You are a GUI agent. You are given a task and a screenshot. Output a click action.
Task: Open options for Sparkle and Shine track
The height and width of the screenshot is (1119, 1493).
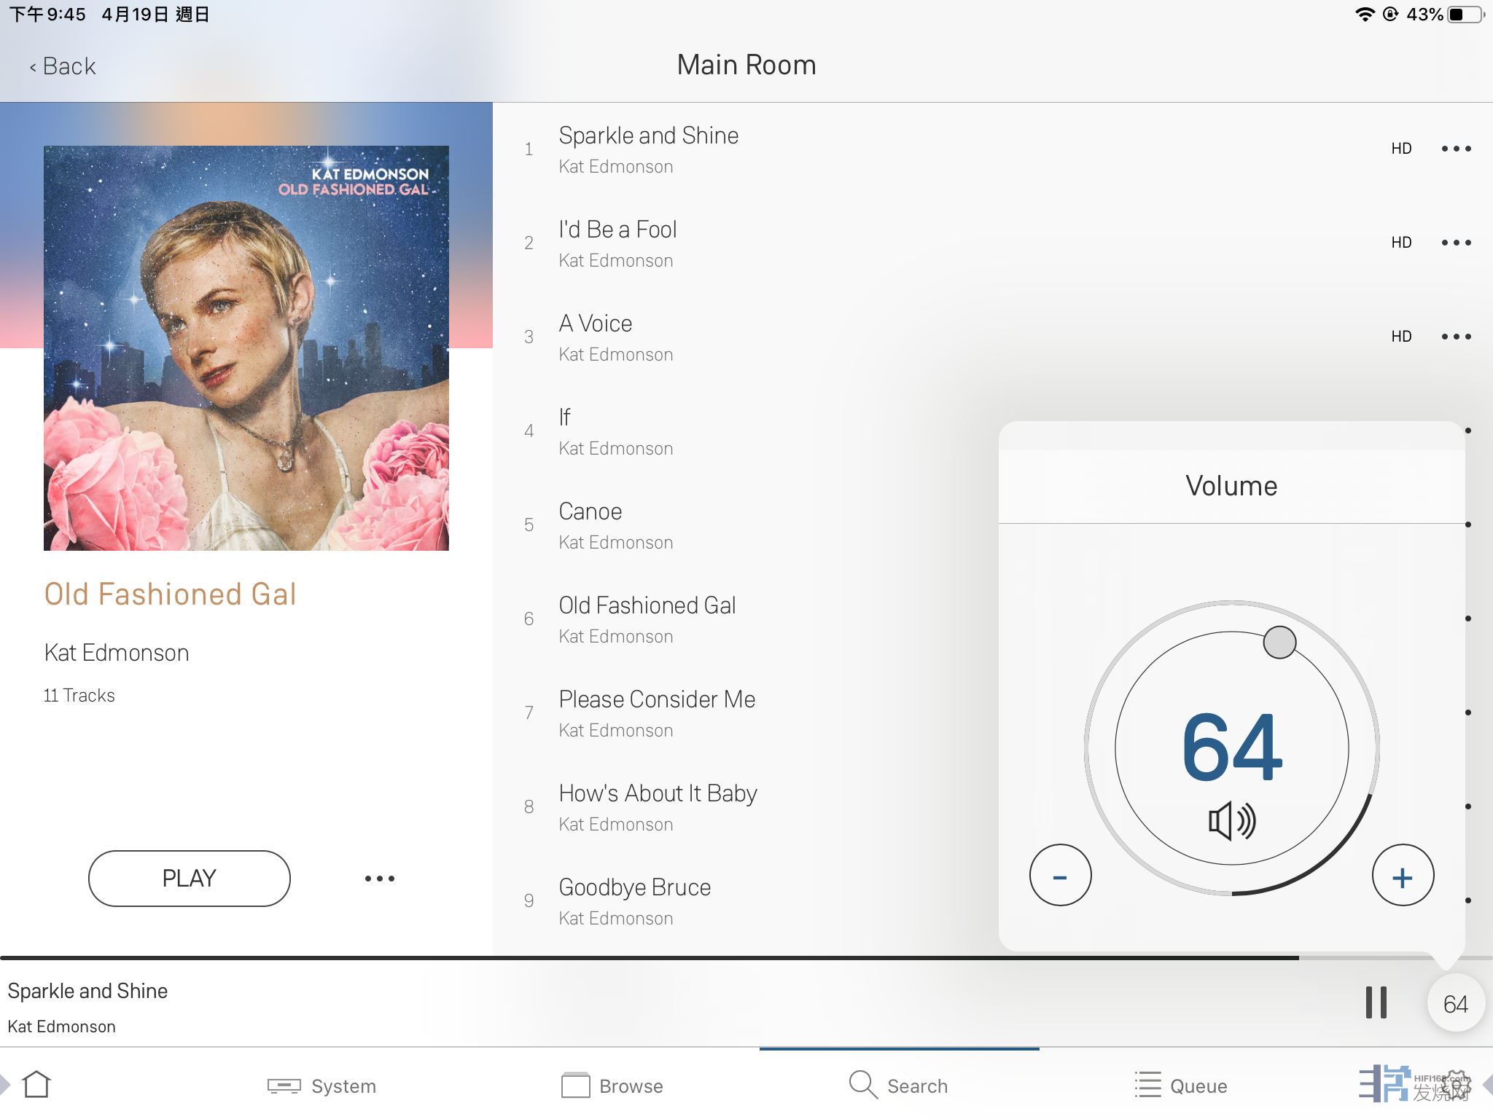tap(1456, 149)
